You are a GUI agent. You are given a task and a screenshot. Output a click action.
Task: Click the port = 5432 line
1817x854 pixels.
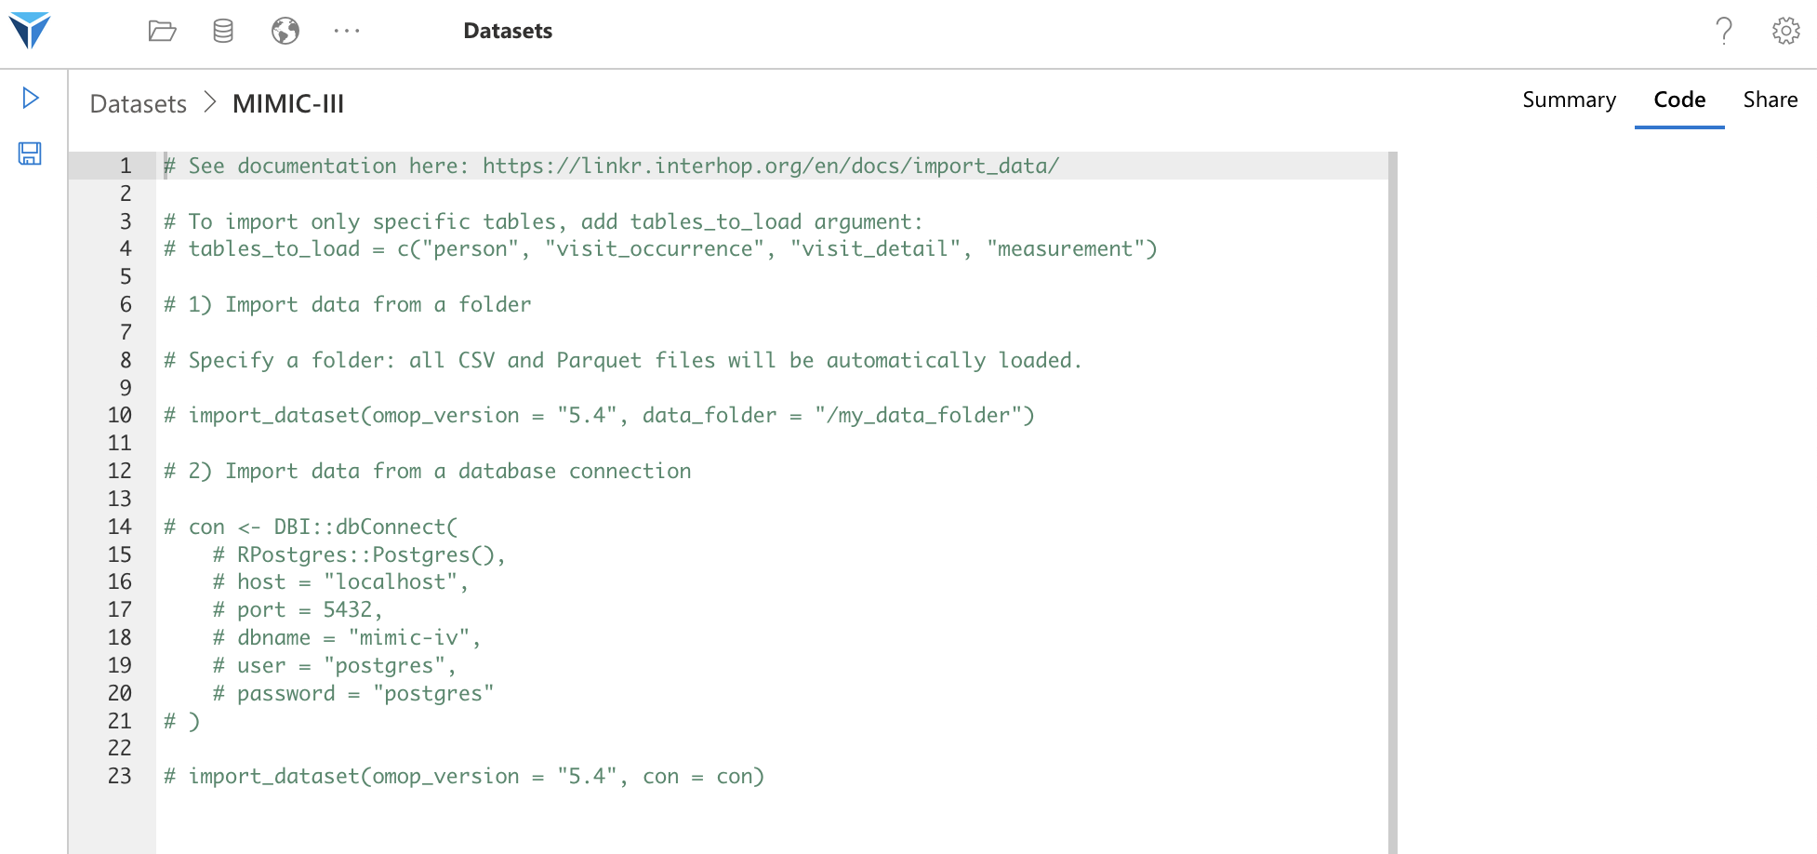[298, 609]
